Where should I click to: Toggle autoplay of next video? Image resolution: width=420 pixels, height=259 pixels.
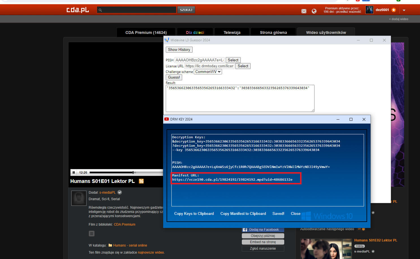coord(361,229)
